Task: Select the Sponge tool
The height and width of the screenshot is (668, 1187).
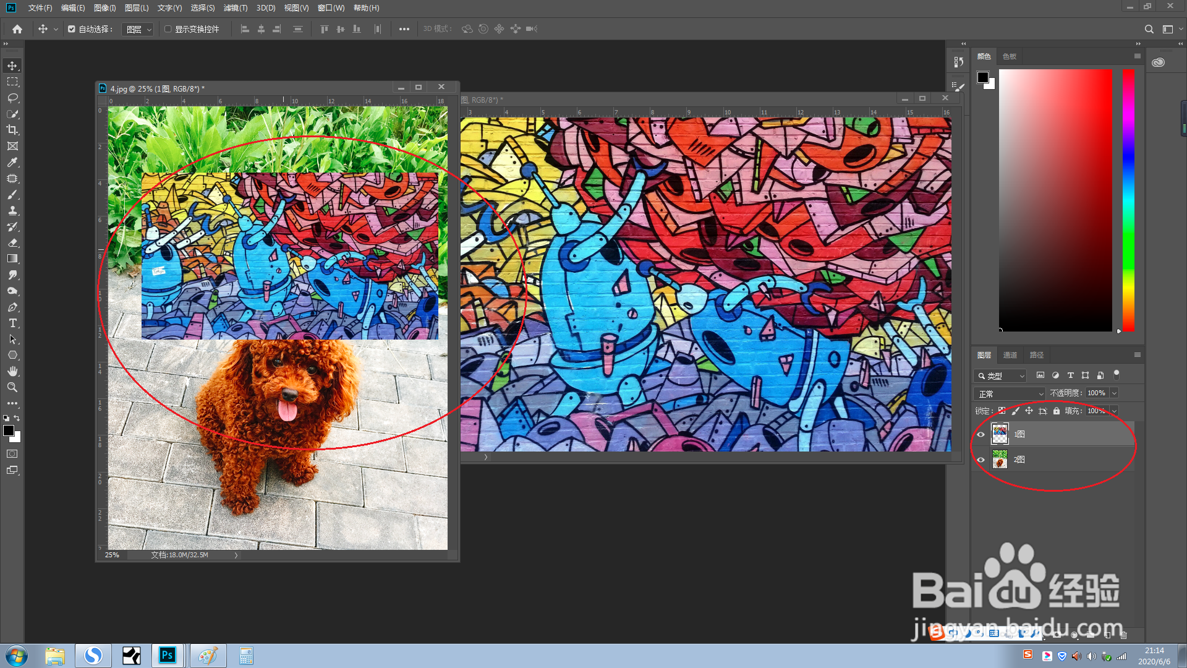Action: 12,291
